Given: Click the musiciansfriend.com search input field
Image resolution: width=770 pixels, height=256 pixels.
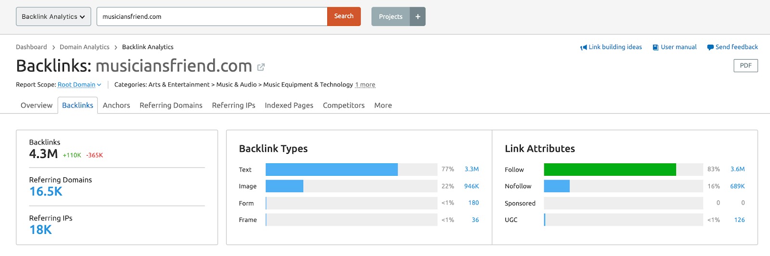Looking at the screenshot, I should pos(212,16).
